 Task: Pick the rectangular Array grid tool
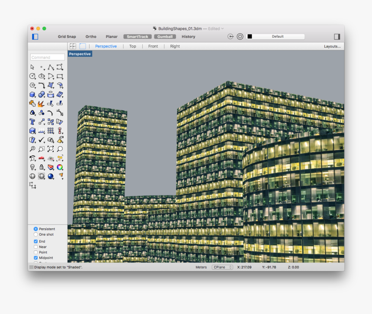point(51,131)
